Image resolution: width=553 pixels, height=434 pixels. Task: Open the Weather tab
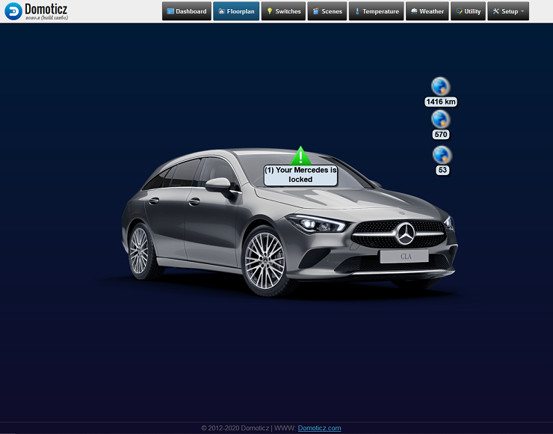click(x=427, y=11)
